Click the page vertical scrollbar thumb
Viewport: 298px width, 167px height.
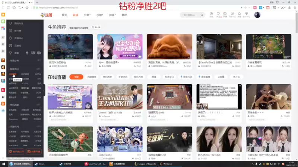point(297,23)
